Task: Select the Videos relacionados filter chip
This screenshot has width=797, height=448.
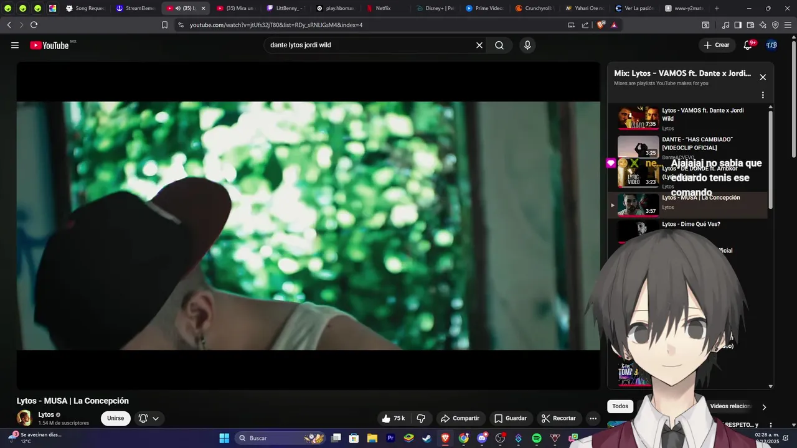Action: [x=731, y=406]
